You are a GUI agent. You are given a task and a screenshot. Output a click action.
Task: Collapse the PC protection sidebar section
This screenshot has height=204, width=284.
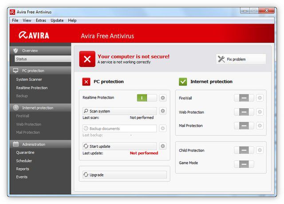pos(40,71)
